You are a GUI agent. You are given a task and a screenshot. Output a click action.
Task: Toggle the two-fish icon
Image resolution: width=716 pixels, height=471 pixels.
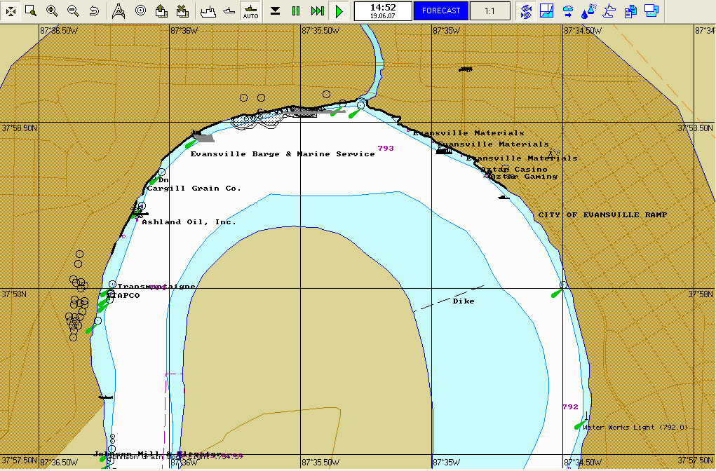pyautogui.click(x=526, y=11)
